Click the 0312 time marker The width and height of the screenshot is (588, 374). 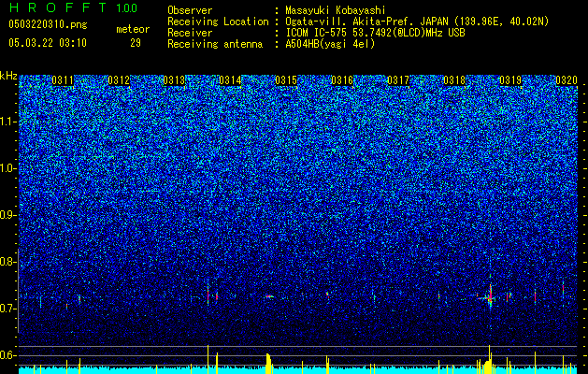119,80
